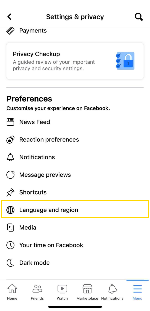Switch to the Friends tab
150x311 pixels.
(x=37, y=292)
